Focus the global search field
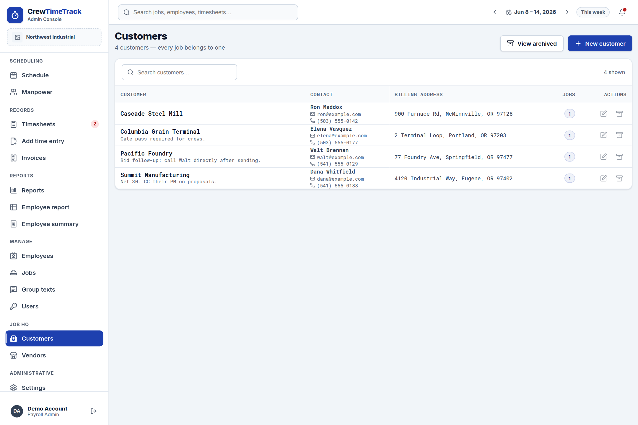Screen dimensions: 638x425 pyautogui.click(x=208, y=12)
